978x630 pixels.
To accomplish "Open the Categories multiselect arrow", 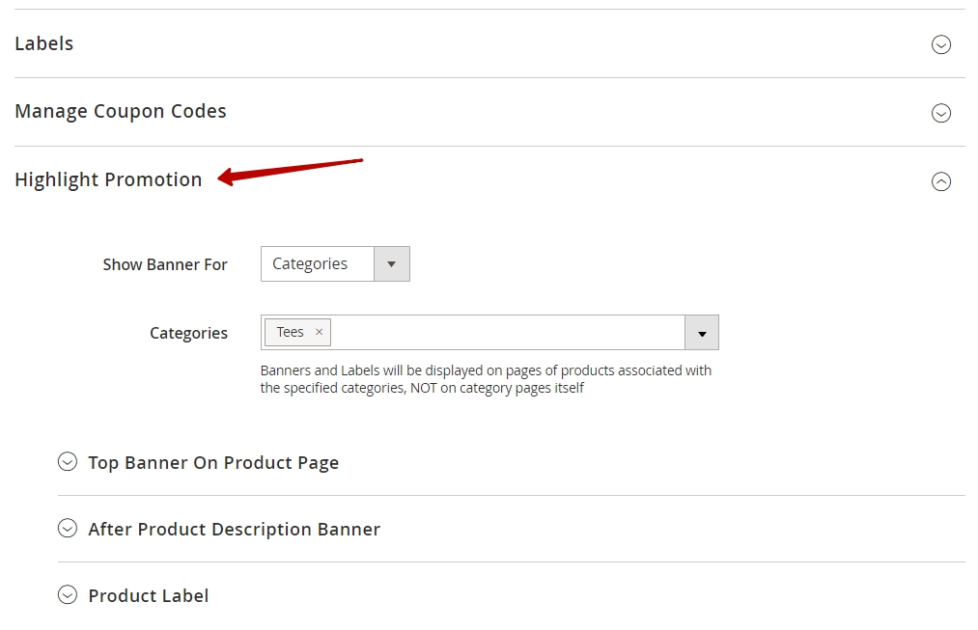I will 702,333.
